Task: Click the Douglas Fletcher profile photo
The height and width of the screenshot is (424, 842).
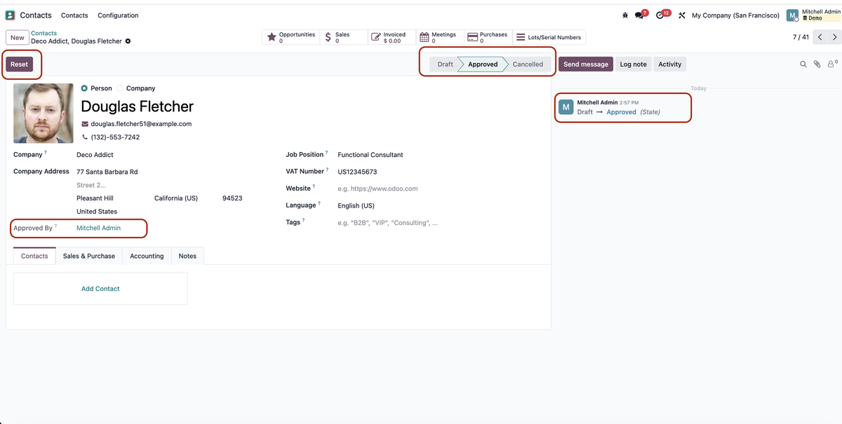Action: pos(43,112)
